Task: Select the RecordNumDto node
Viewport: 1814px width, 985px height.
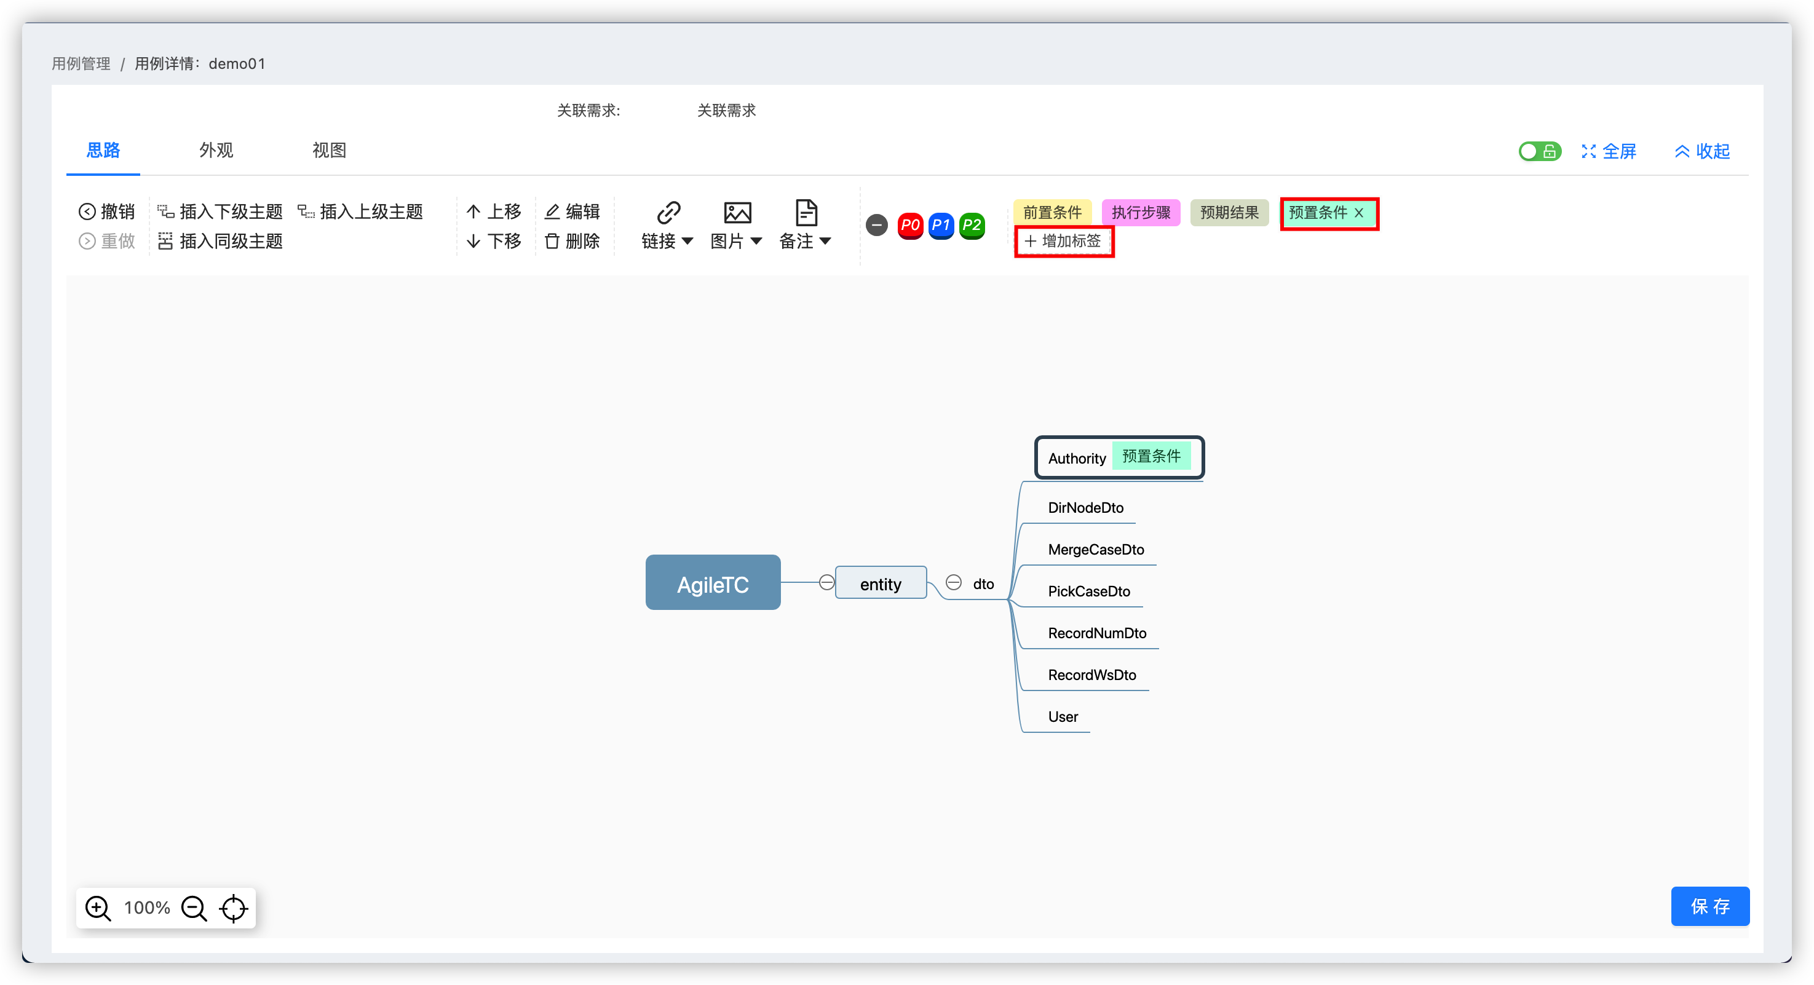Action: [1097, 633]
